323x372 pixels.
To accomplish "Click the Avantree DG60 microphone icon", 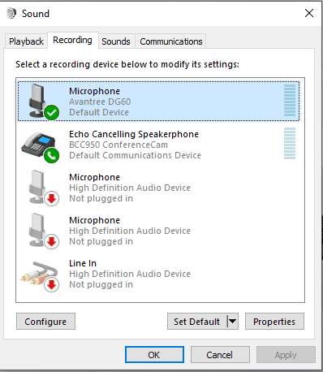I will click(x=43, y=102).
